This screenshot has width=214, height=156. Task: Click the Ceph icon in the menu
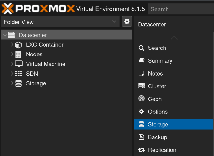(141, 99)
